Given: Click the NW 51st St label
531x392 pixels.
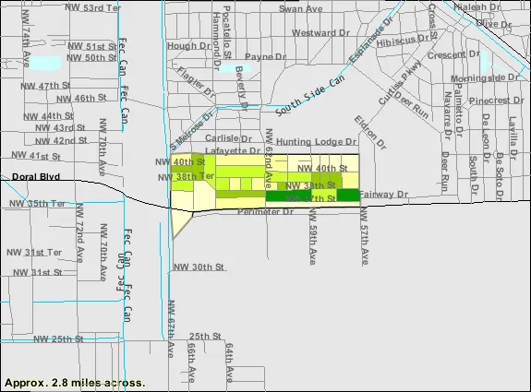Looking at the screenshot, I should point(92,46).
